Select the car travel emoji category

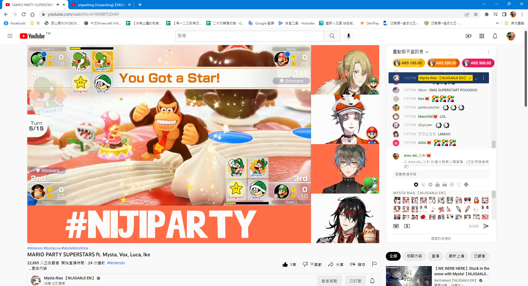[x=445, y=185]
